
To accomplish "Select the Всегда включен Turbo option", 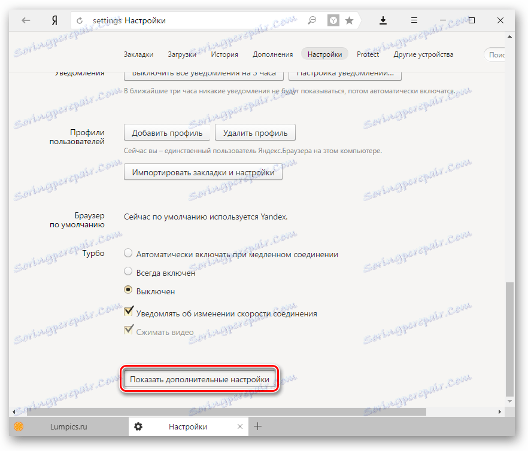I will pos(128,272).
